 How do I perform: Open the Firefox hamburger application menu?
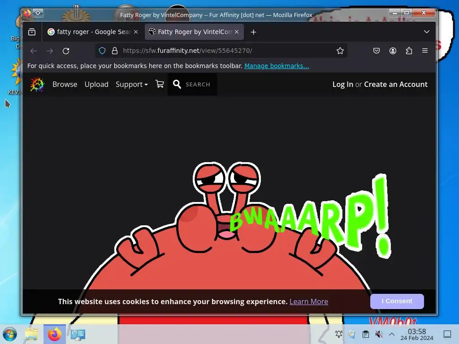[x=425, y=51]
